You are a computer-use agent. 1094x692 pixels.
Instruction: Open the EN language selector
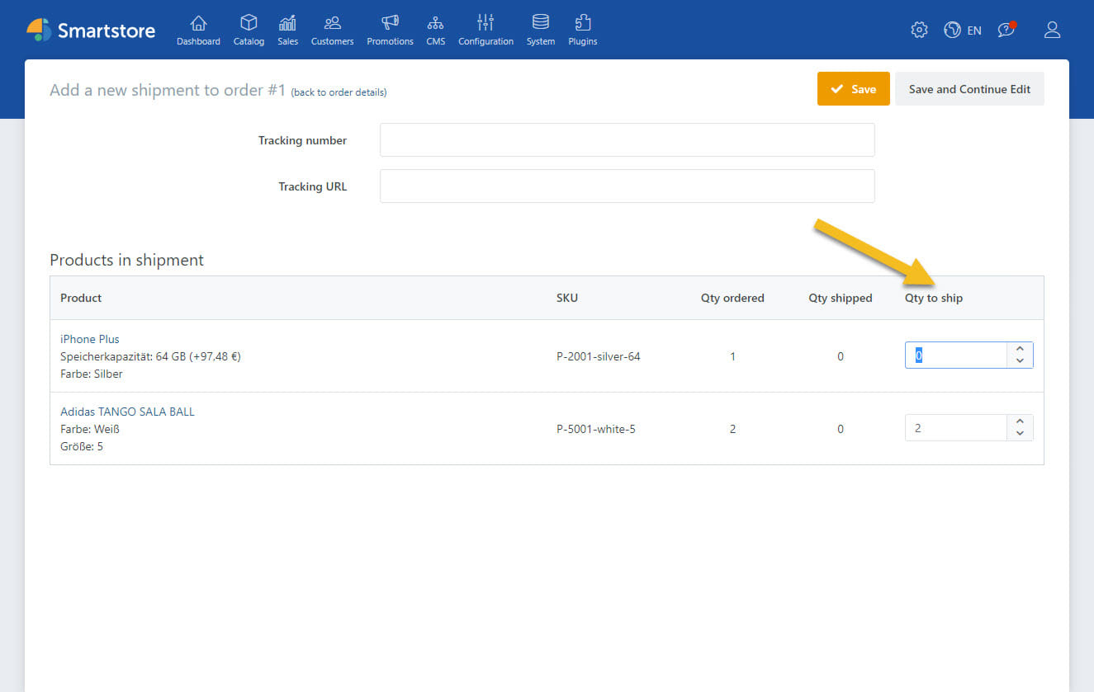click(x=963, y=30)
